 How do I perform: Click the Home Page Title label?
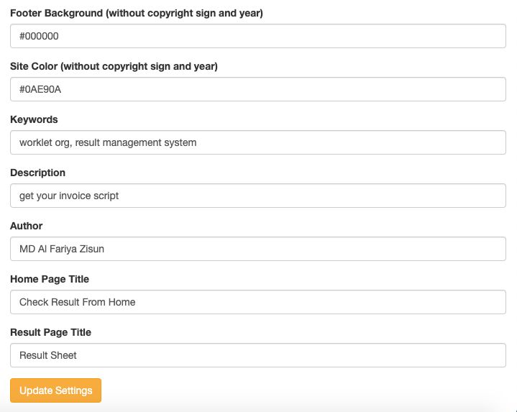click(50, 279)
